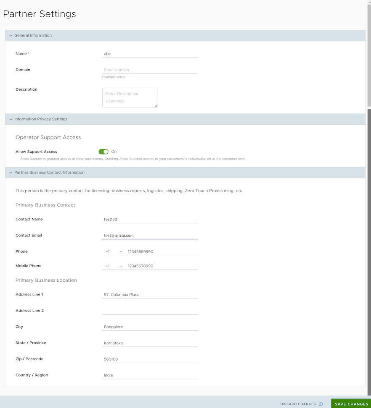Click the Contact Email field
Image resolution: width=371 pixels, height=408 pixels.
(x=150, y=235)
